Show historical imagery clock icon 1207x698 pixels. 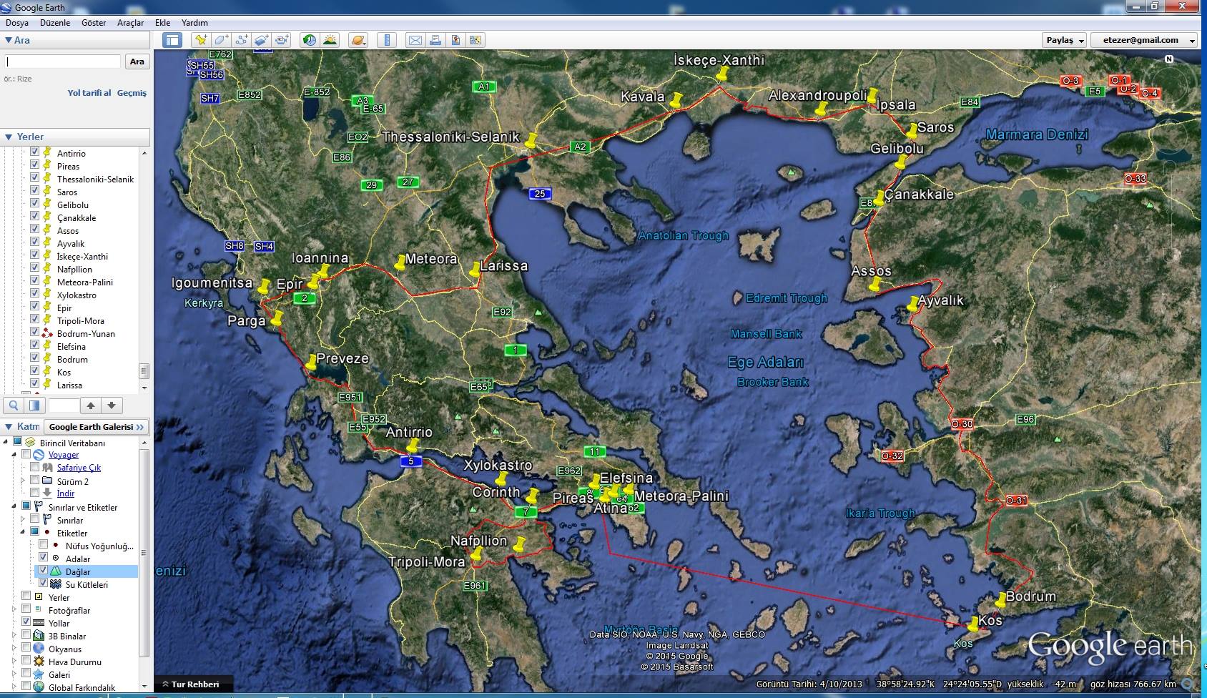[310, 40]
